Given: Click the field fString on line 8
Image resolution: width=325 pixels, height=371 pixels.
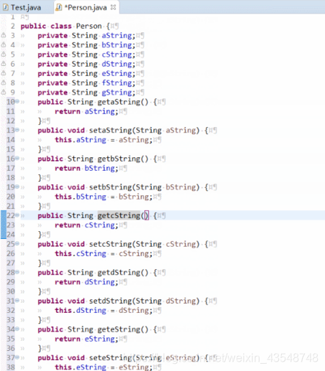Looking at the screenshot, I should click(117, 83).
